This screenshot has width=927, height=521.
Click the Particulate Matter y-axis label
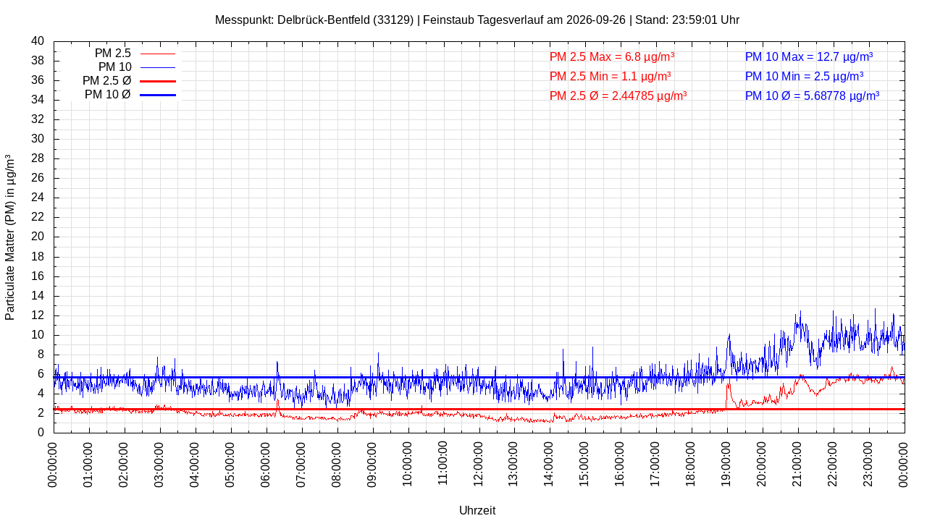[10, 237]
